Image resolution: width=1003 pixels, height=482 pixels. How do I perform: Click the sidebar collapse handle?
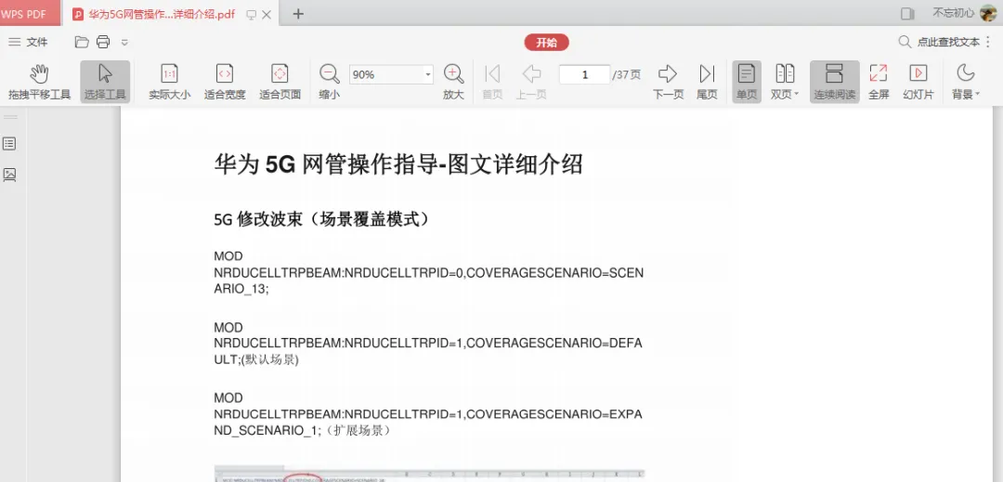tap(10, 118)
